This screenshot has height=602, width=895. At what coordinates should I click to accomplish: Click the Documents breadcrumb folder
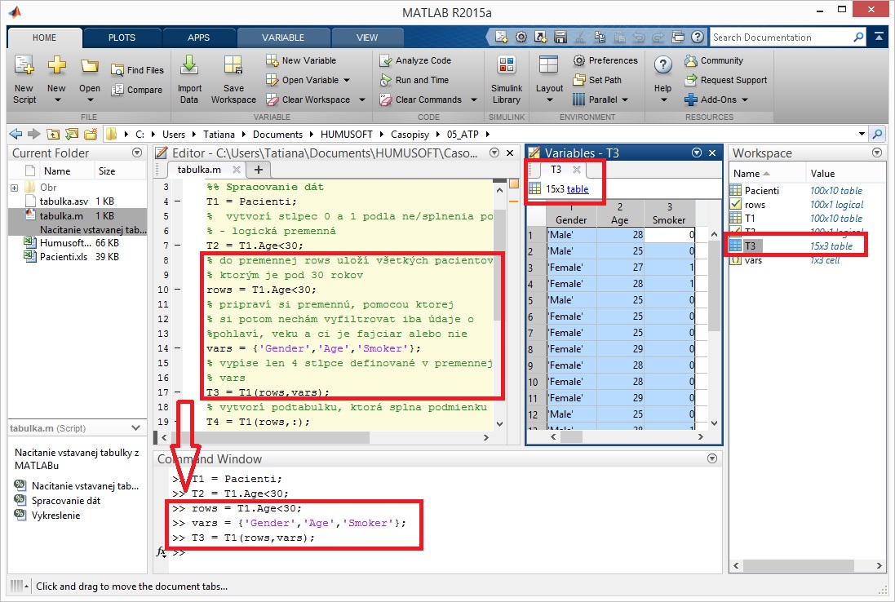[277, 135]
